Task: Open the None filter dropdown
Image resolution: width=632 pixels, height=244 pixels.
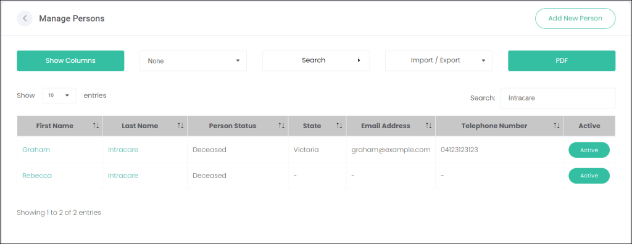Action: pos(193,61)
